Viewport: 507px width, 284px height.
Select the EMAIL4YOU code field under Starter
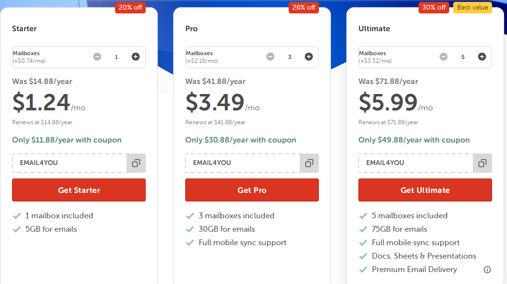tap(69, 163)
